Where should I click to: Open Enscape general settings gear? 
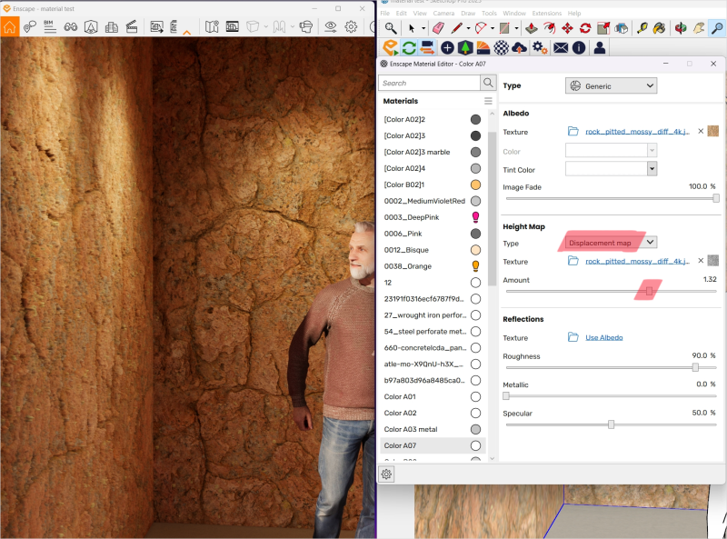351,27
